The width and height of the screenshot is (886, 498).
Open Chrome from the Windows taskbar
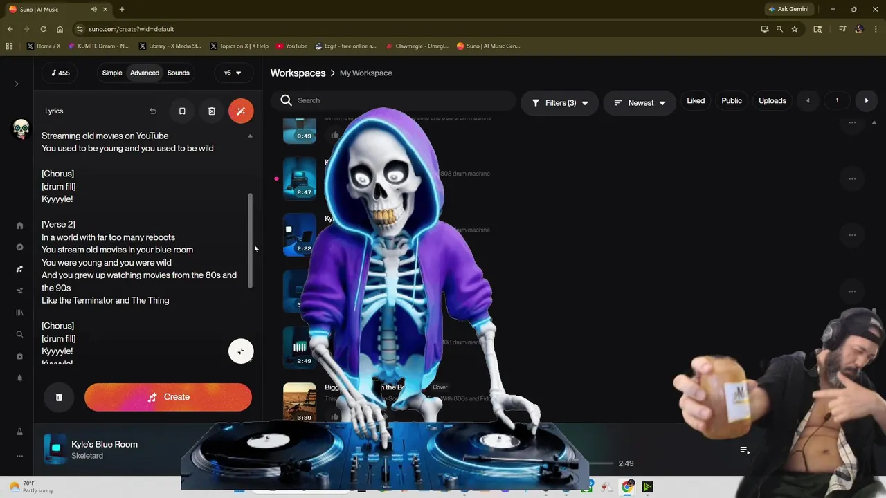click(627, 487)
